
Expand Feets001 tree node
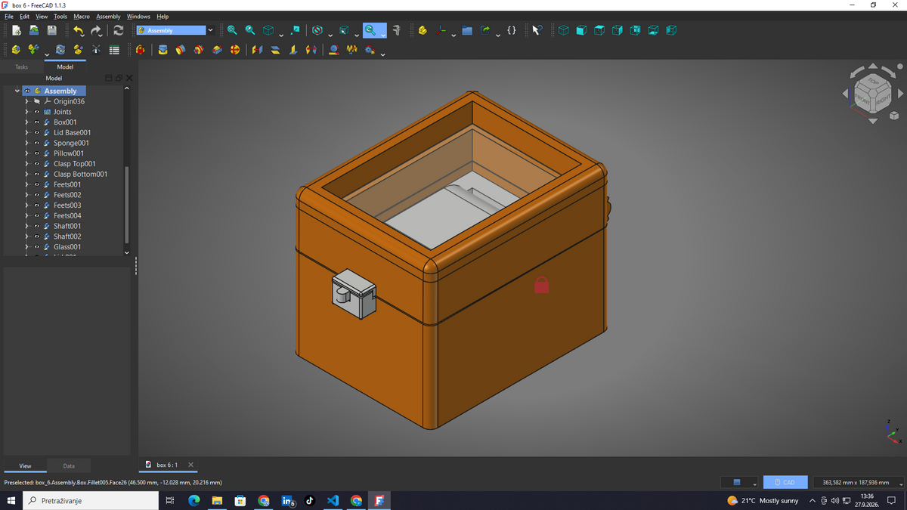tap(26, 184)
